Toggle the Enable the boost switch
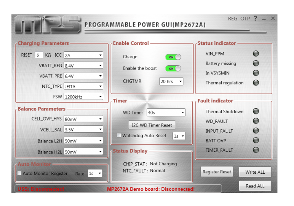Viewport: 294px width, 206px height. 173,68
